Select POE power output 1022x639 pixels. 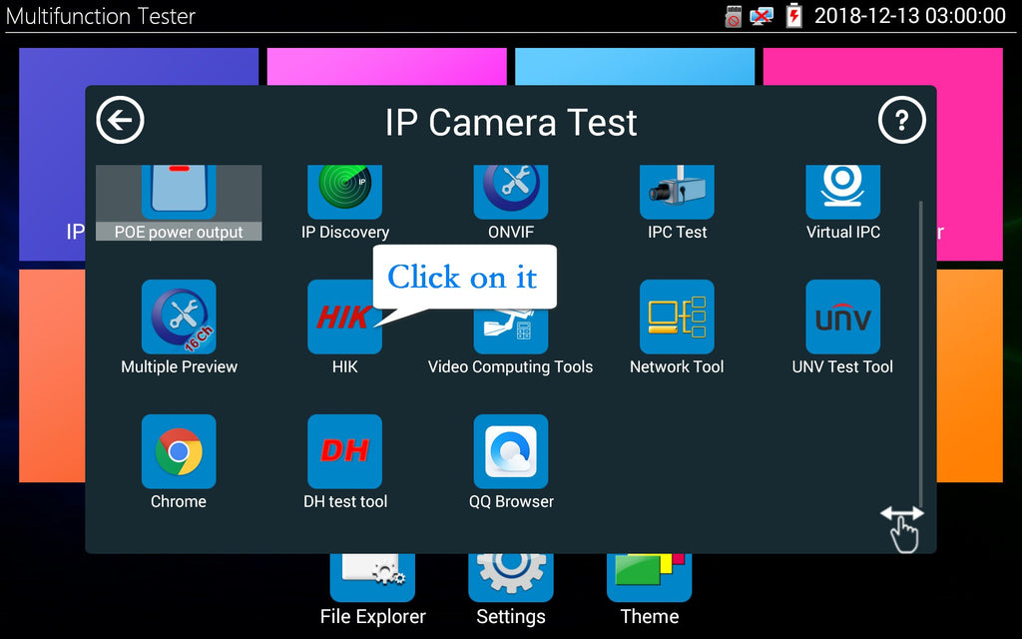click(x=179, y=202)
